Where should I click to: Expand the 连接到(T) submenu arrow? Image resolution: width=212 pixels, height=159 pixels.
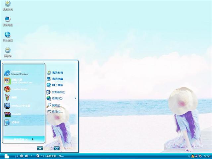coord(76,98)
